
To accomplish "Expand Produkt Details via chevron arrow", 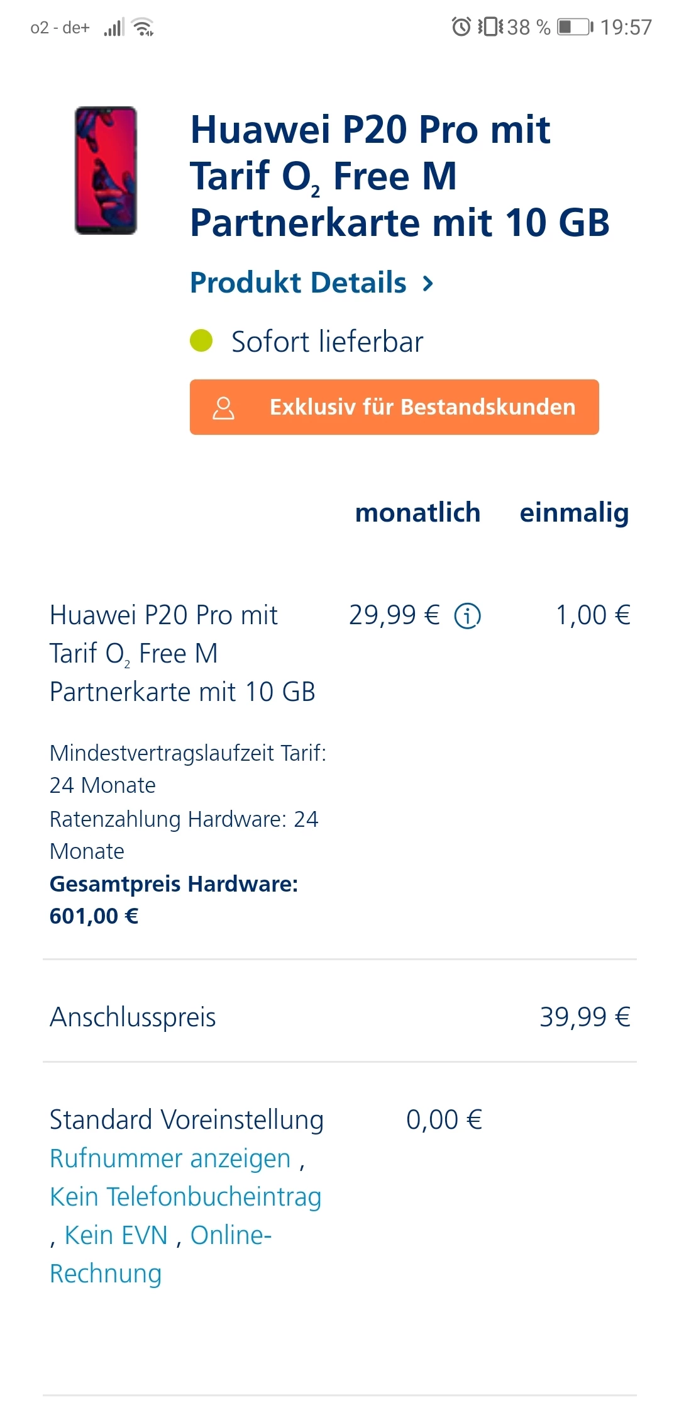I will tap(428, 283).
